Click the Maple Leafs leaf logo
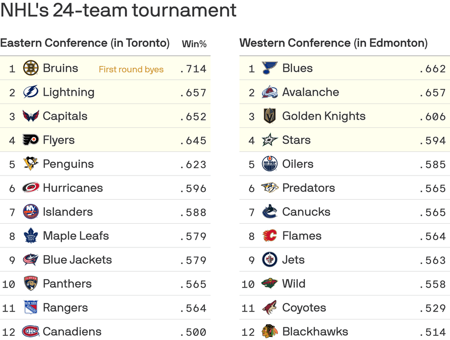 point(31,236)
